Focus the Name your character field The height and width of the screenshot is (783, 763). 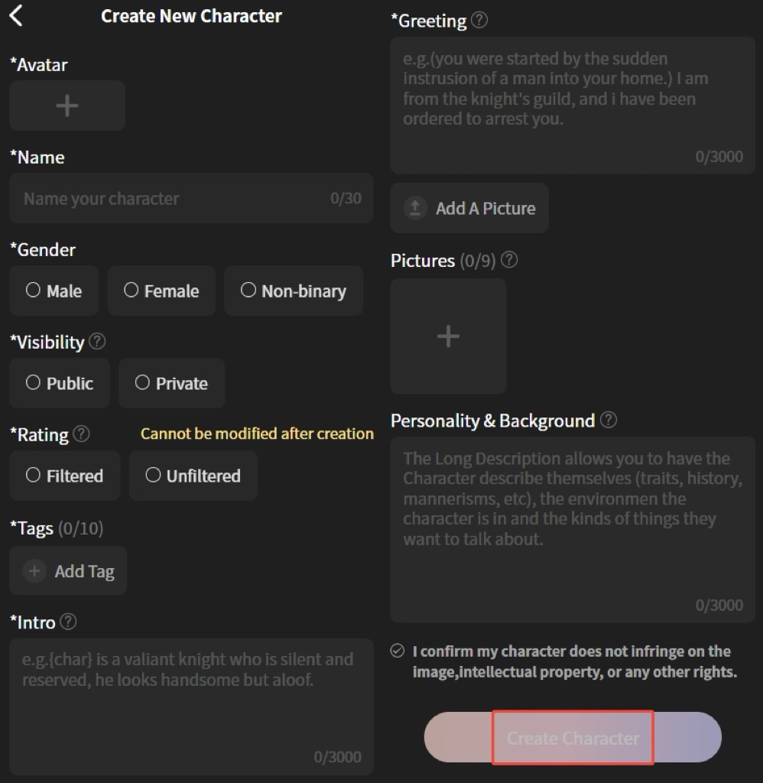pyautogui.click(x=172, y=199)
